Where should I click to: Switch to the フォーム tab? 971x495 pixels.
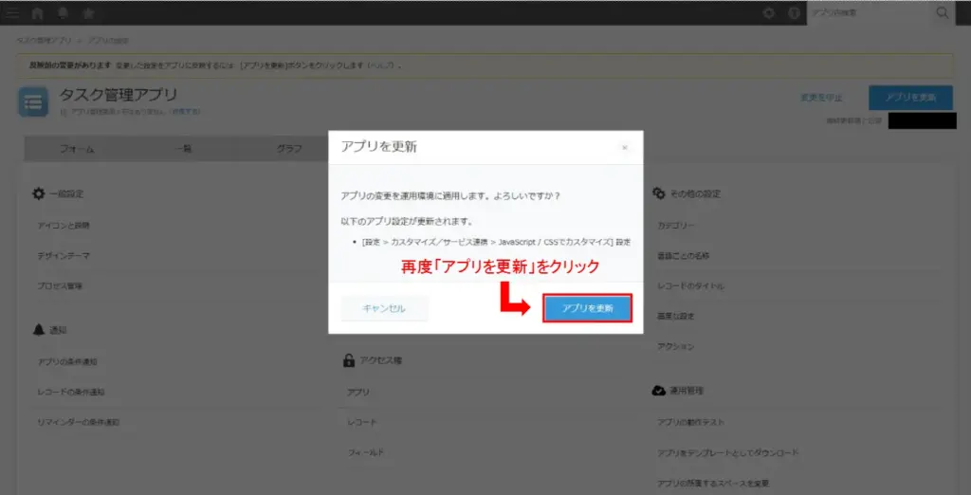(x=77, y=149)
